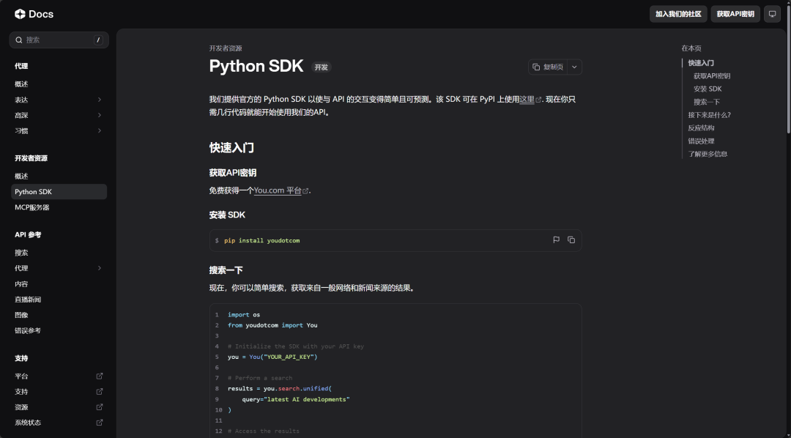This screenshot has width=791, height=438.
Task: Click the flag icon on install snippet
Action: pyautogui.click(x=557, y=240)
